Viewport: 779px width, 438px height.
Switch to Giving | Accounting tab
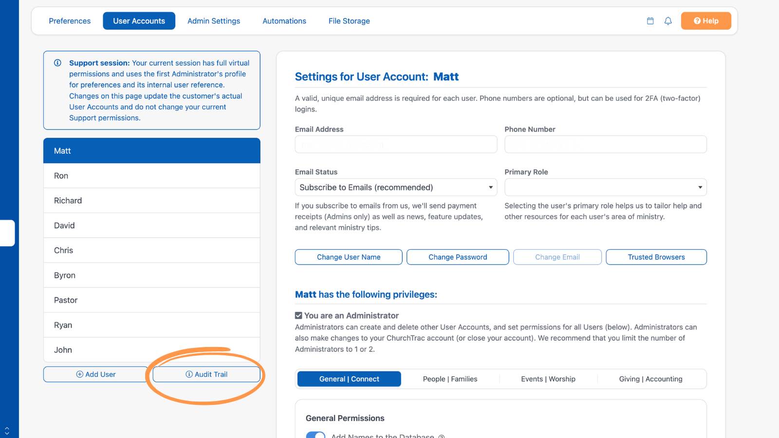click(650, 379)
